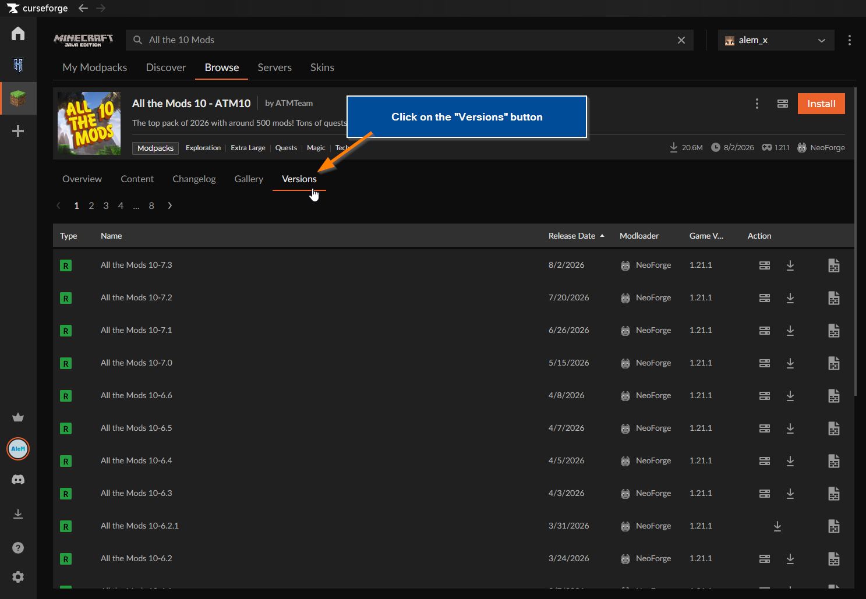Click server pack icon beside Install button
This screenshot has width=866, height=599.
pyautogui.click(x=783, y=104)
